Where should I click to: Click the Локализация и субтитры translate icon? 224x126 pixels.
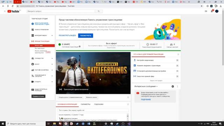tap(33, 76)
